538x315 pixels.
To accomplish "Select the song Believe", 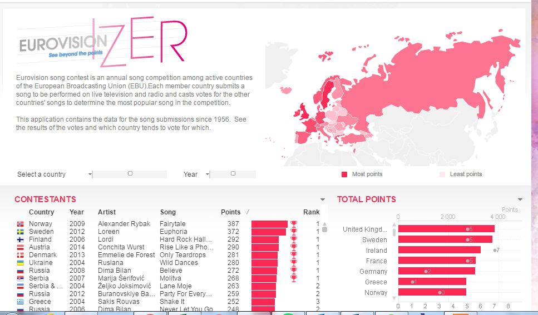I will point(171,271).
